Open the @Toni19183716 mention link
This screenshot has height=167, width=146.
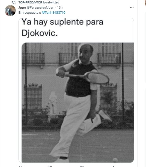click(53, 12)
